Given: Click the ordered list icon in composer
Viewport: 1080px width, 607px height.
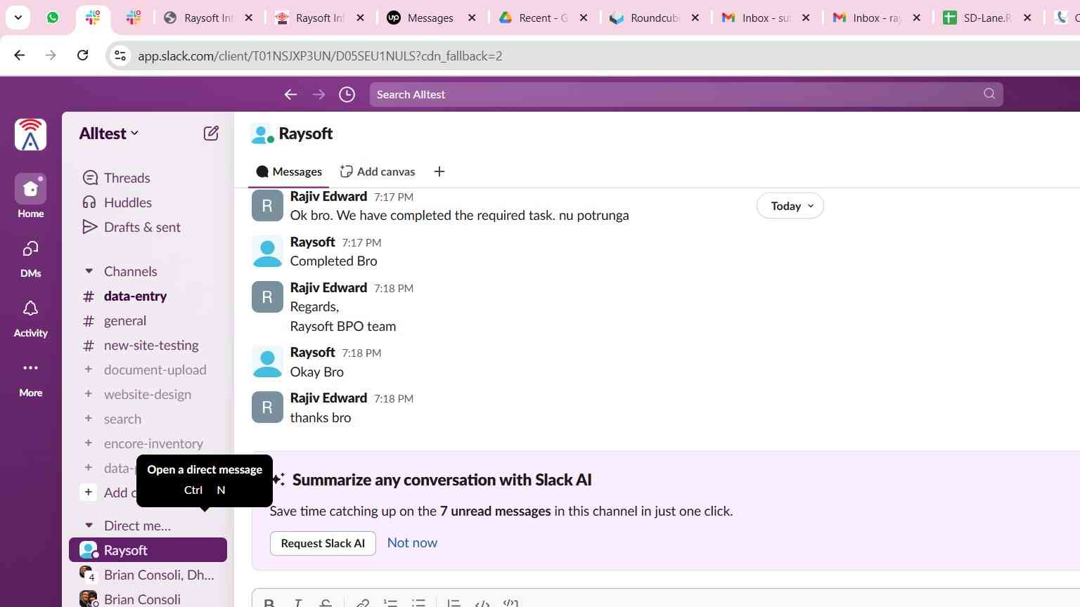Looking at the screenshot, I should pos(390,603).
